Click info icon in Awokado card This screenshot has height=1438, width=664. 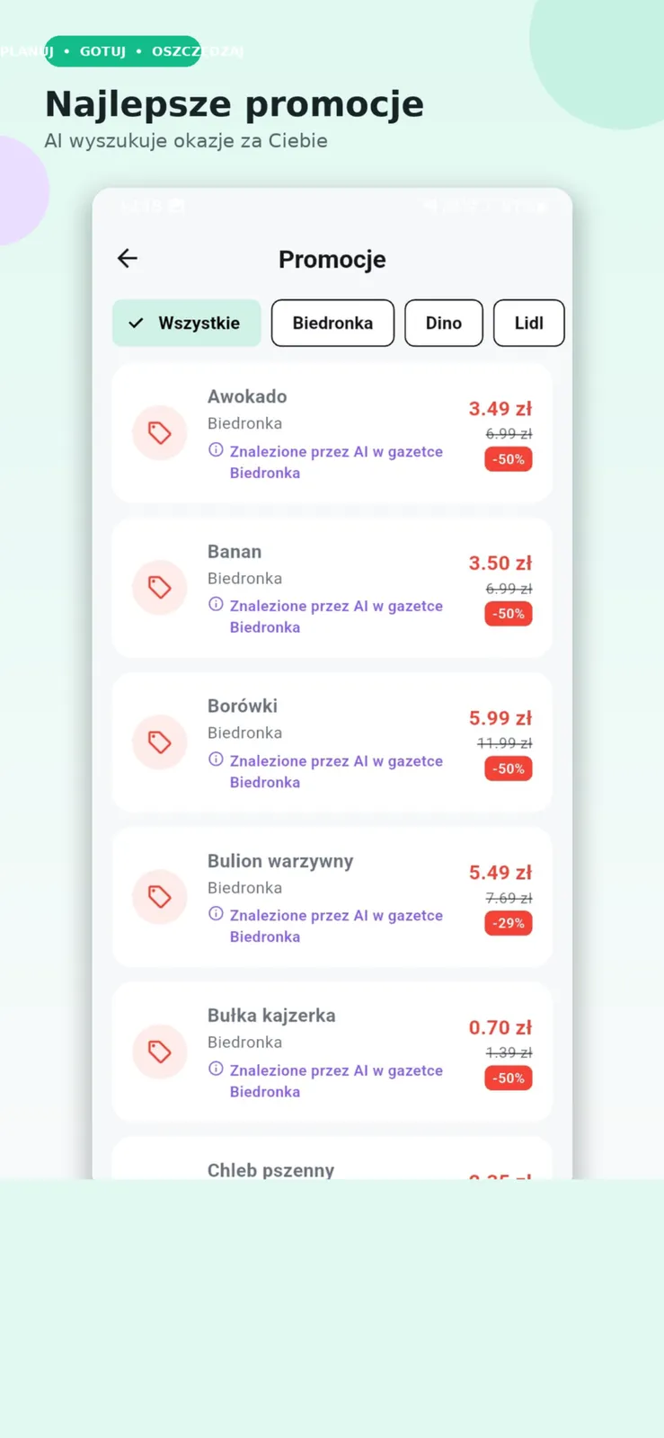pyautogui.click(x=216, y=450)
